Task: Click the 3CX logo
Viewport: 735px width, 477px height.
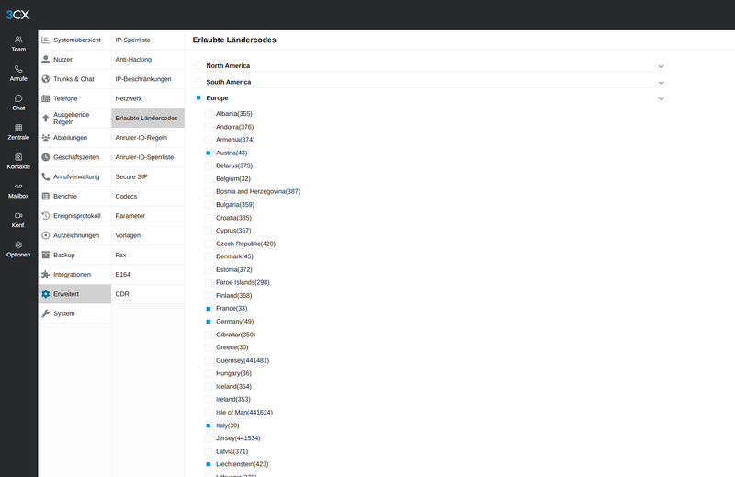Action: (17, 15)
